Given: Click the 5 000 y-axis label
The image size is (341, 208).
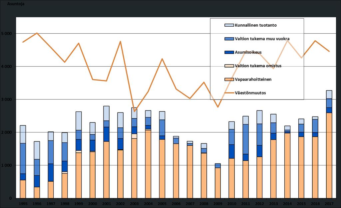Looking at the screenshot, I should tap(7, 34).
